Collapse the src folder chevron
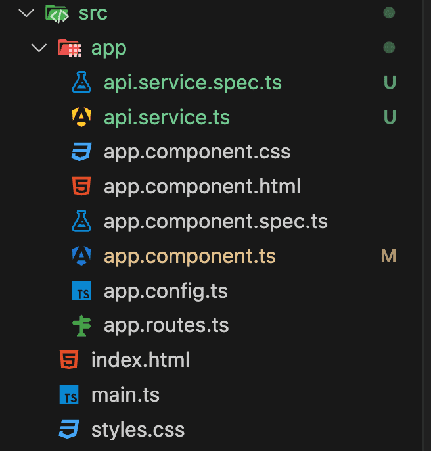The width and height of the screenshot is (431, 451). 27,13
